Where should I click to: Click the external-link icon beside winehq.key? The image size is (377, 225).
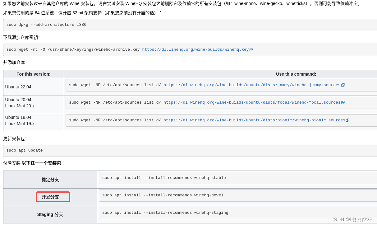[x=251, y=49]
